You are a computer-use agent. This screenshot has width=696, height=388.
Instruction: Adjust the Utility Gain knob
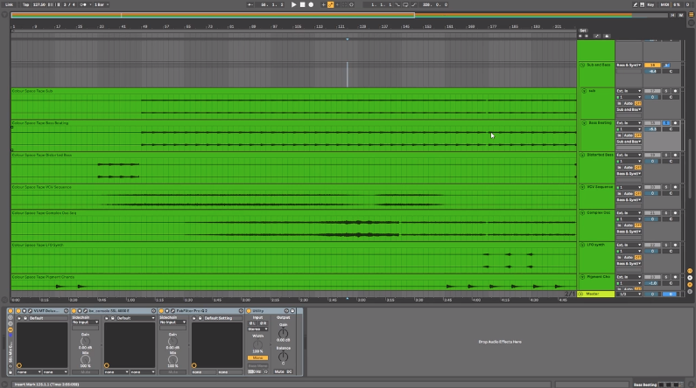click(283, 334)
